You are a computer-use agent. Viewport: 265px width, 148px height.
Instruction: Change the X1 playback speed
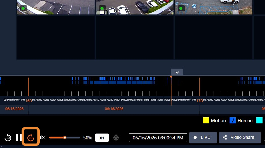coord(102,138)
